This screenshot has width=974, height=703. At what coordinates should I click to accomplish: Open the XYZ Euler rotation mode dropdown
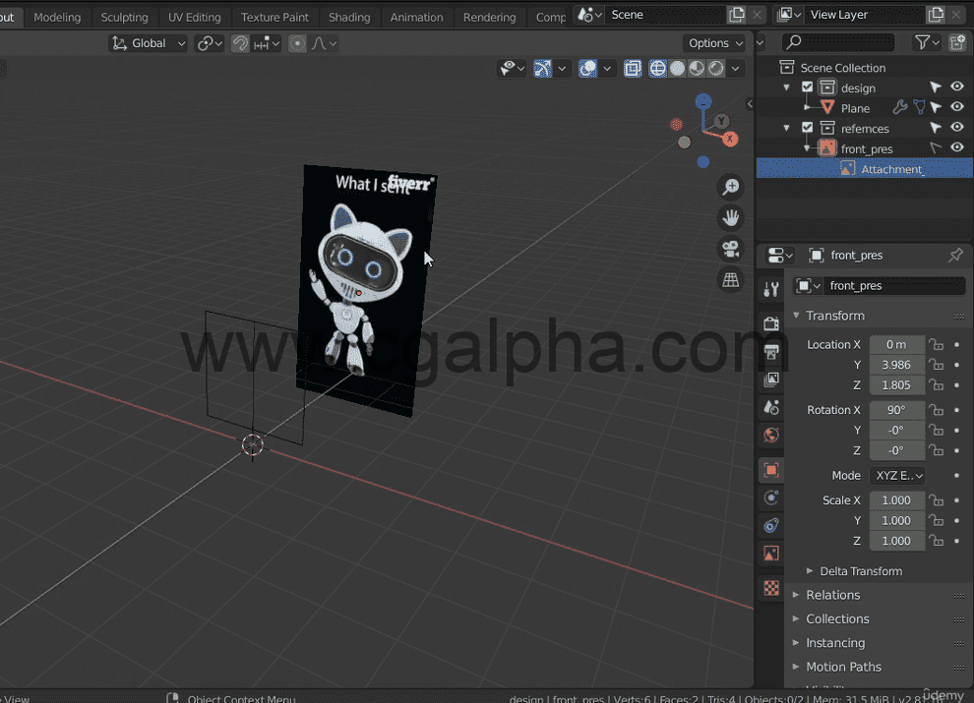pyautogui.click(x=897, y=475)
